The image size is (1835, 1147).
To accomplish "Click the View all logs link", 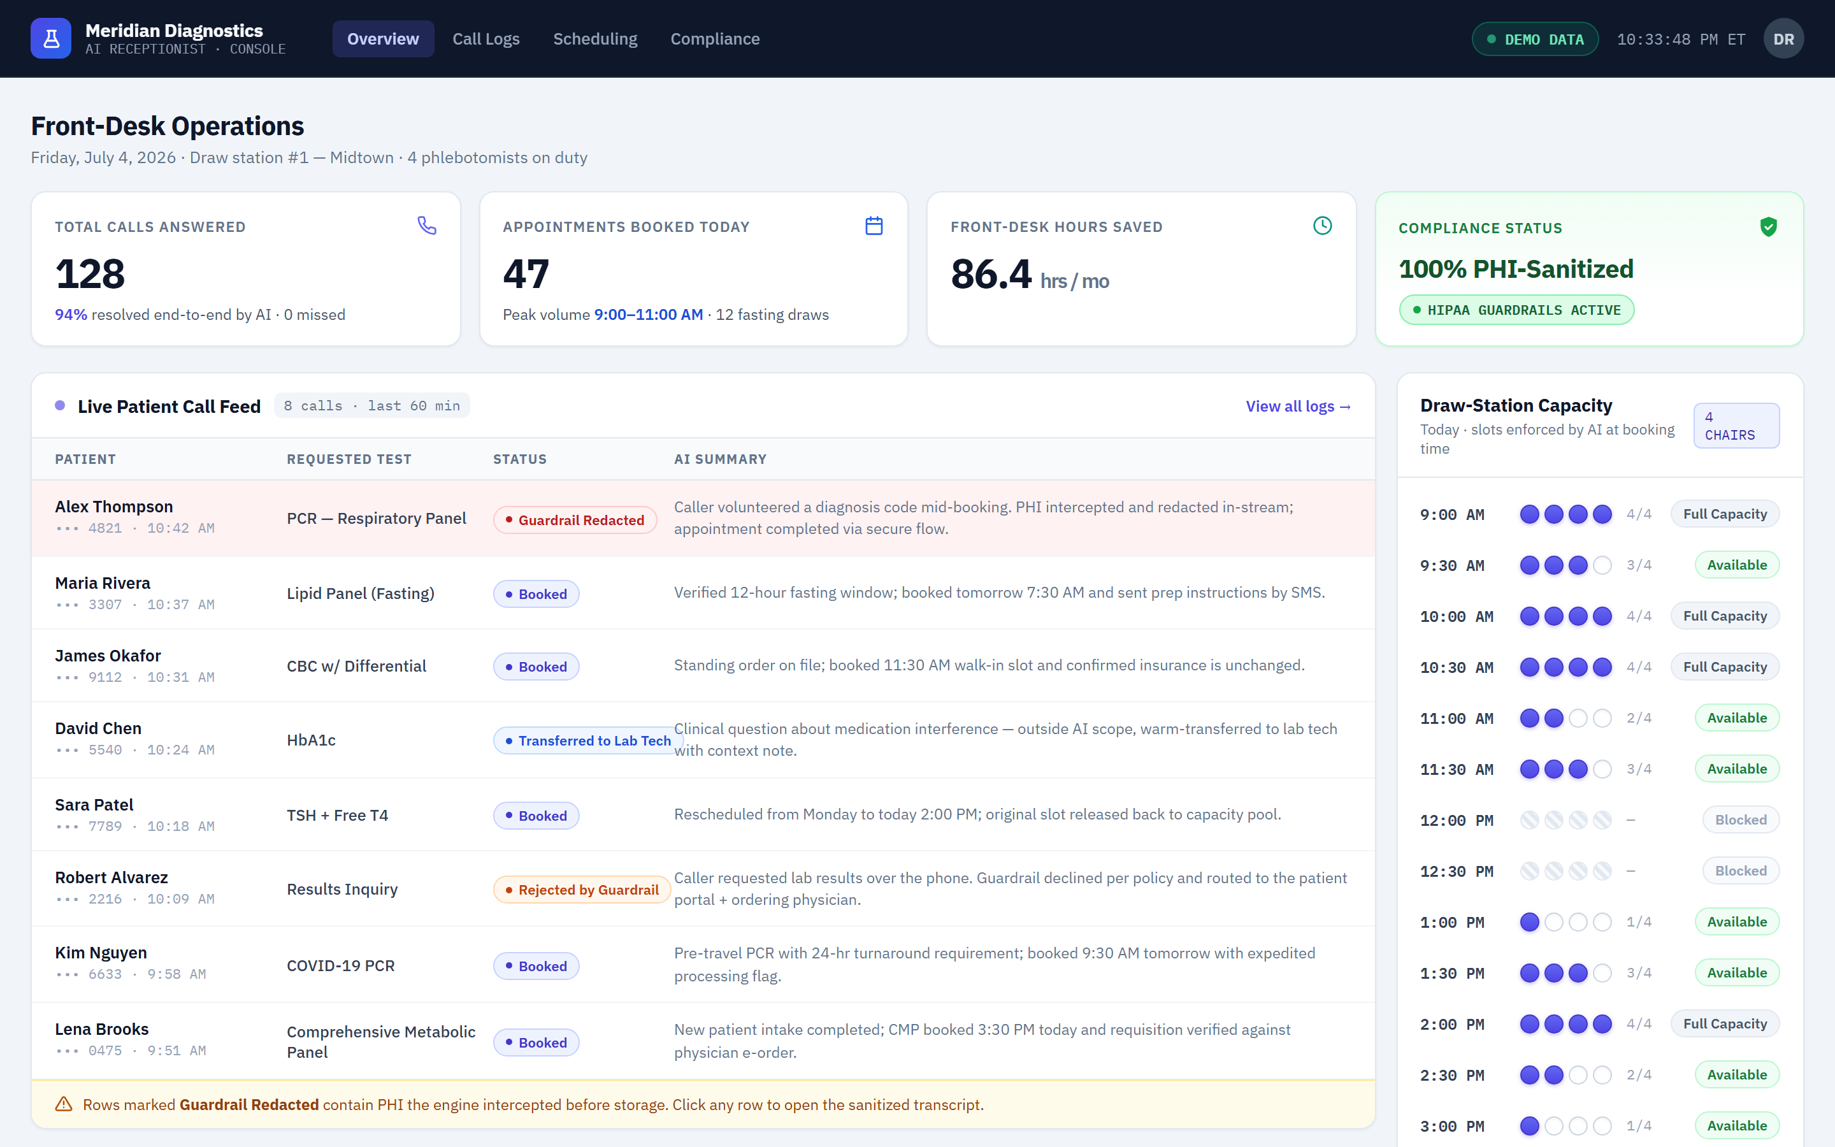I will coord(1298,407).
